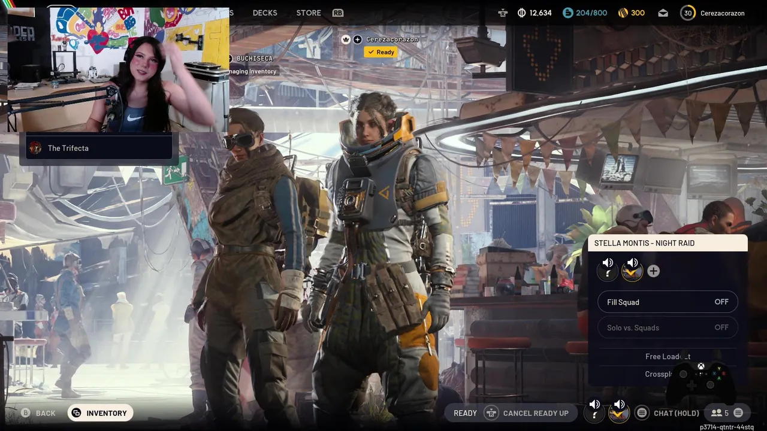This screenshot has height=431, width=767.
Task: Click the crown party leader icon
Action: [x=346, y=40]
